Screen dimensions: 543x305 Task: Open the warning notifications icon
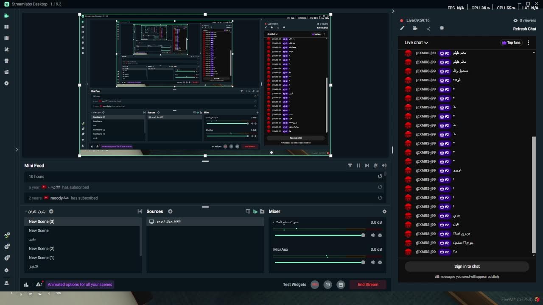point(39,285)
